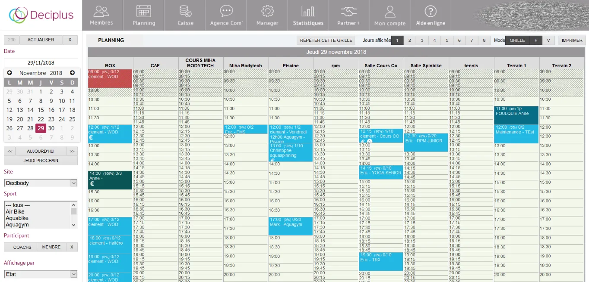Switch mode to GRILLE
This screenshot has width=589, height=282.
(517, 40)
